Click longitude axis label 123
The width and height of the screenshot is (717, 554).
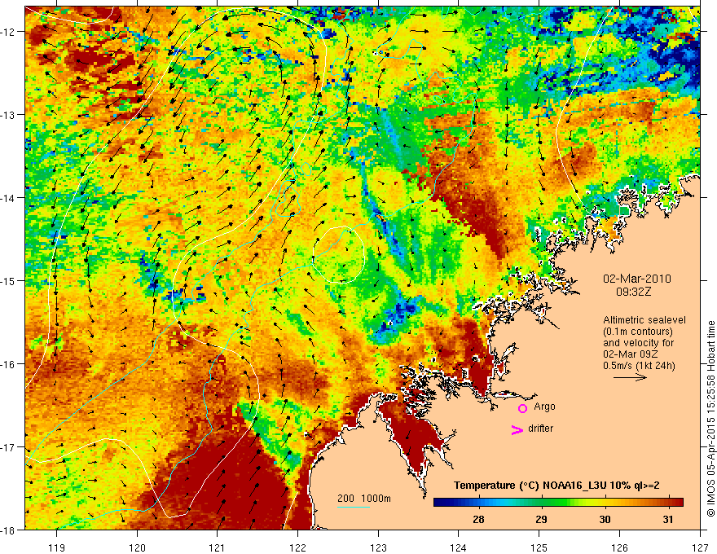pos(378,547)
